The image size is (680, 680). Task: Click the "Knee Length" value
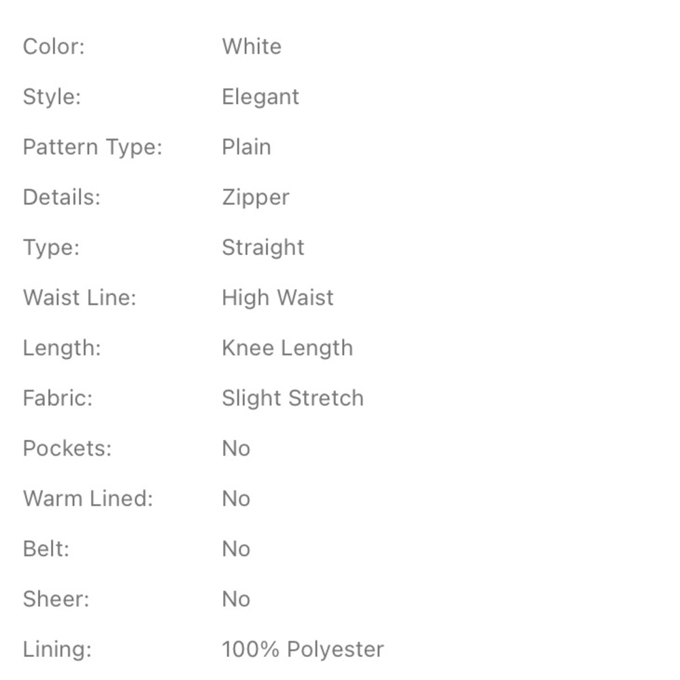(287, 348)
